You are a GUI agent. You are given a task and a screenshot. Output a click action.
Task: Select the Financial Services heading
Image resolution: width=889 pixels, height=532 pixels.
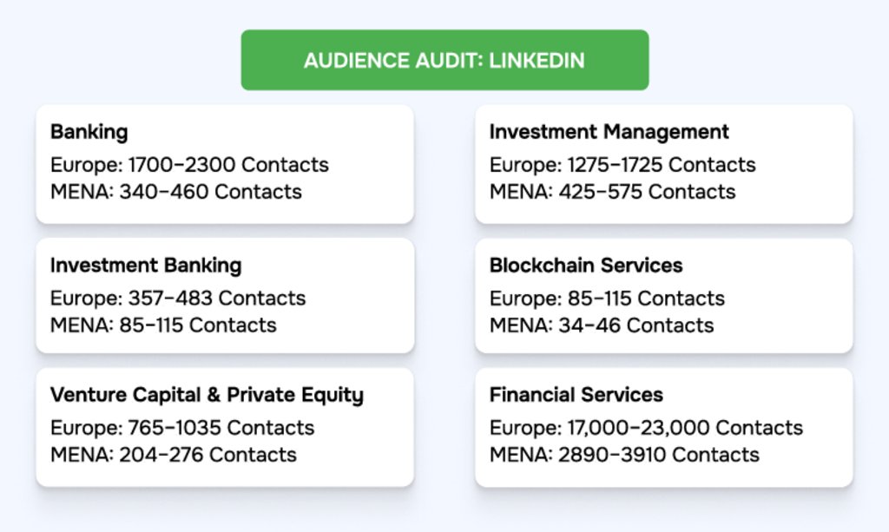[576, 396]
